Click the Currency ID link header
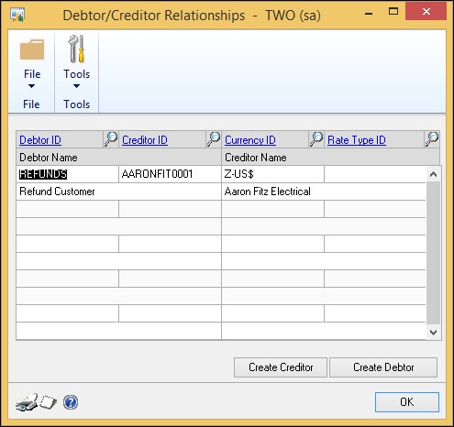The width and height of the screenshot is (454, 427). pos(250,140)
